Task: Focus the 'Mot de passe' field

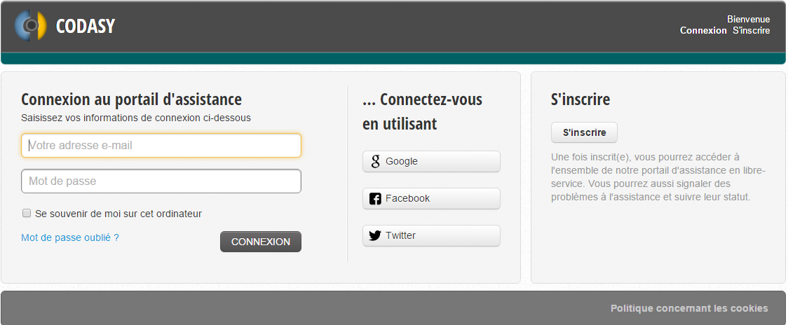Action: [x=161, y=181]
